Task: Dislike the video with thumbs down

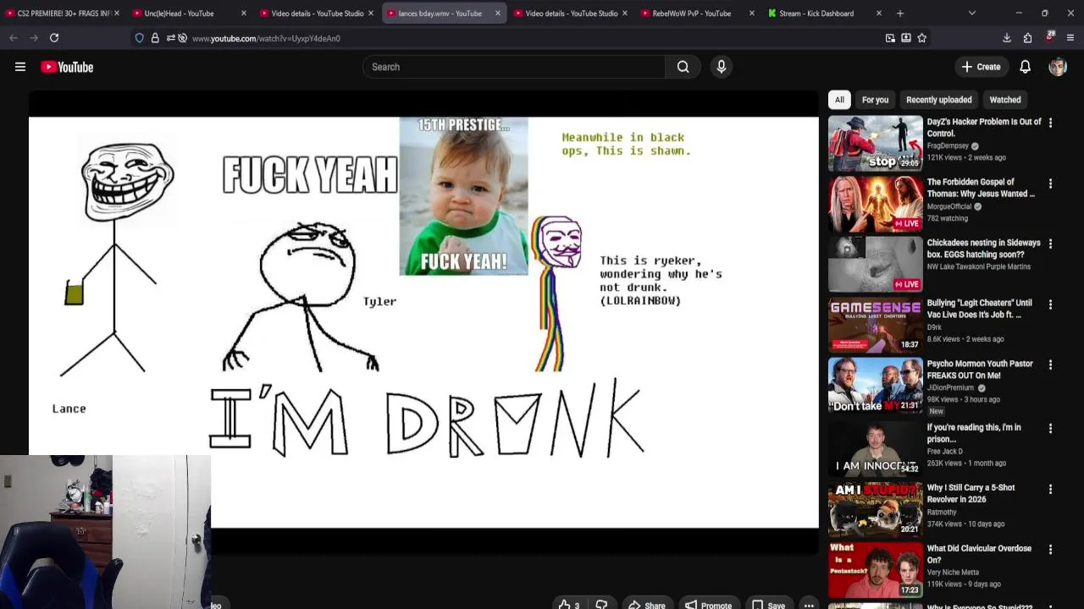Action: (601, 605)
